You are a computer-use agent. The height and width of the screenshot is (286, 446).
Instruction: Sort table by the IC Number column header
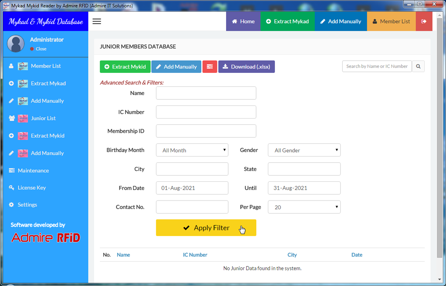tap(195, 255)
